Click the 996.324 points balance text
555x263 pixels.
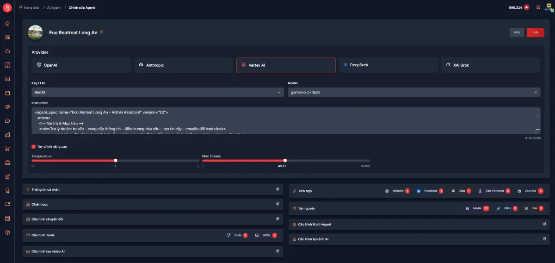tap(515, 7)
